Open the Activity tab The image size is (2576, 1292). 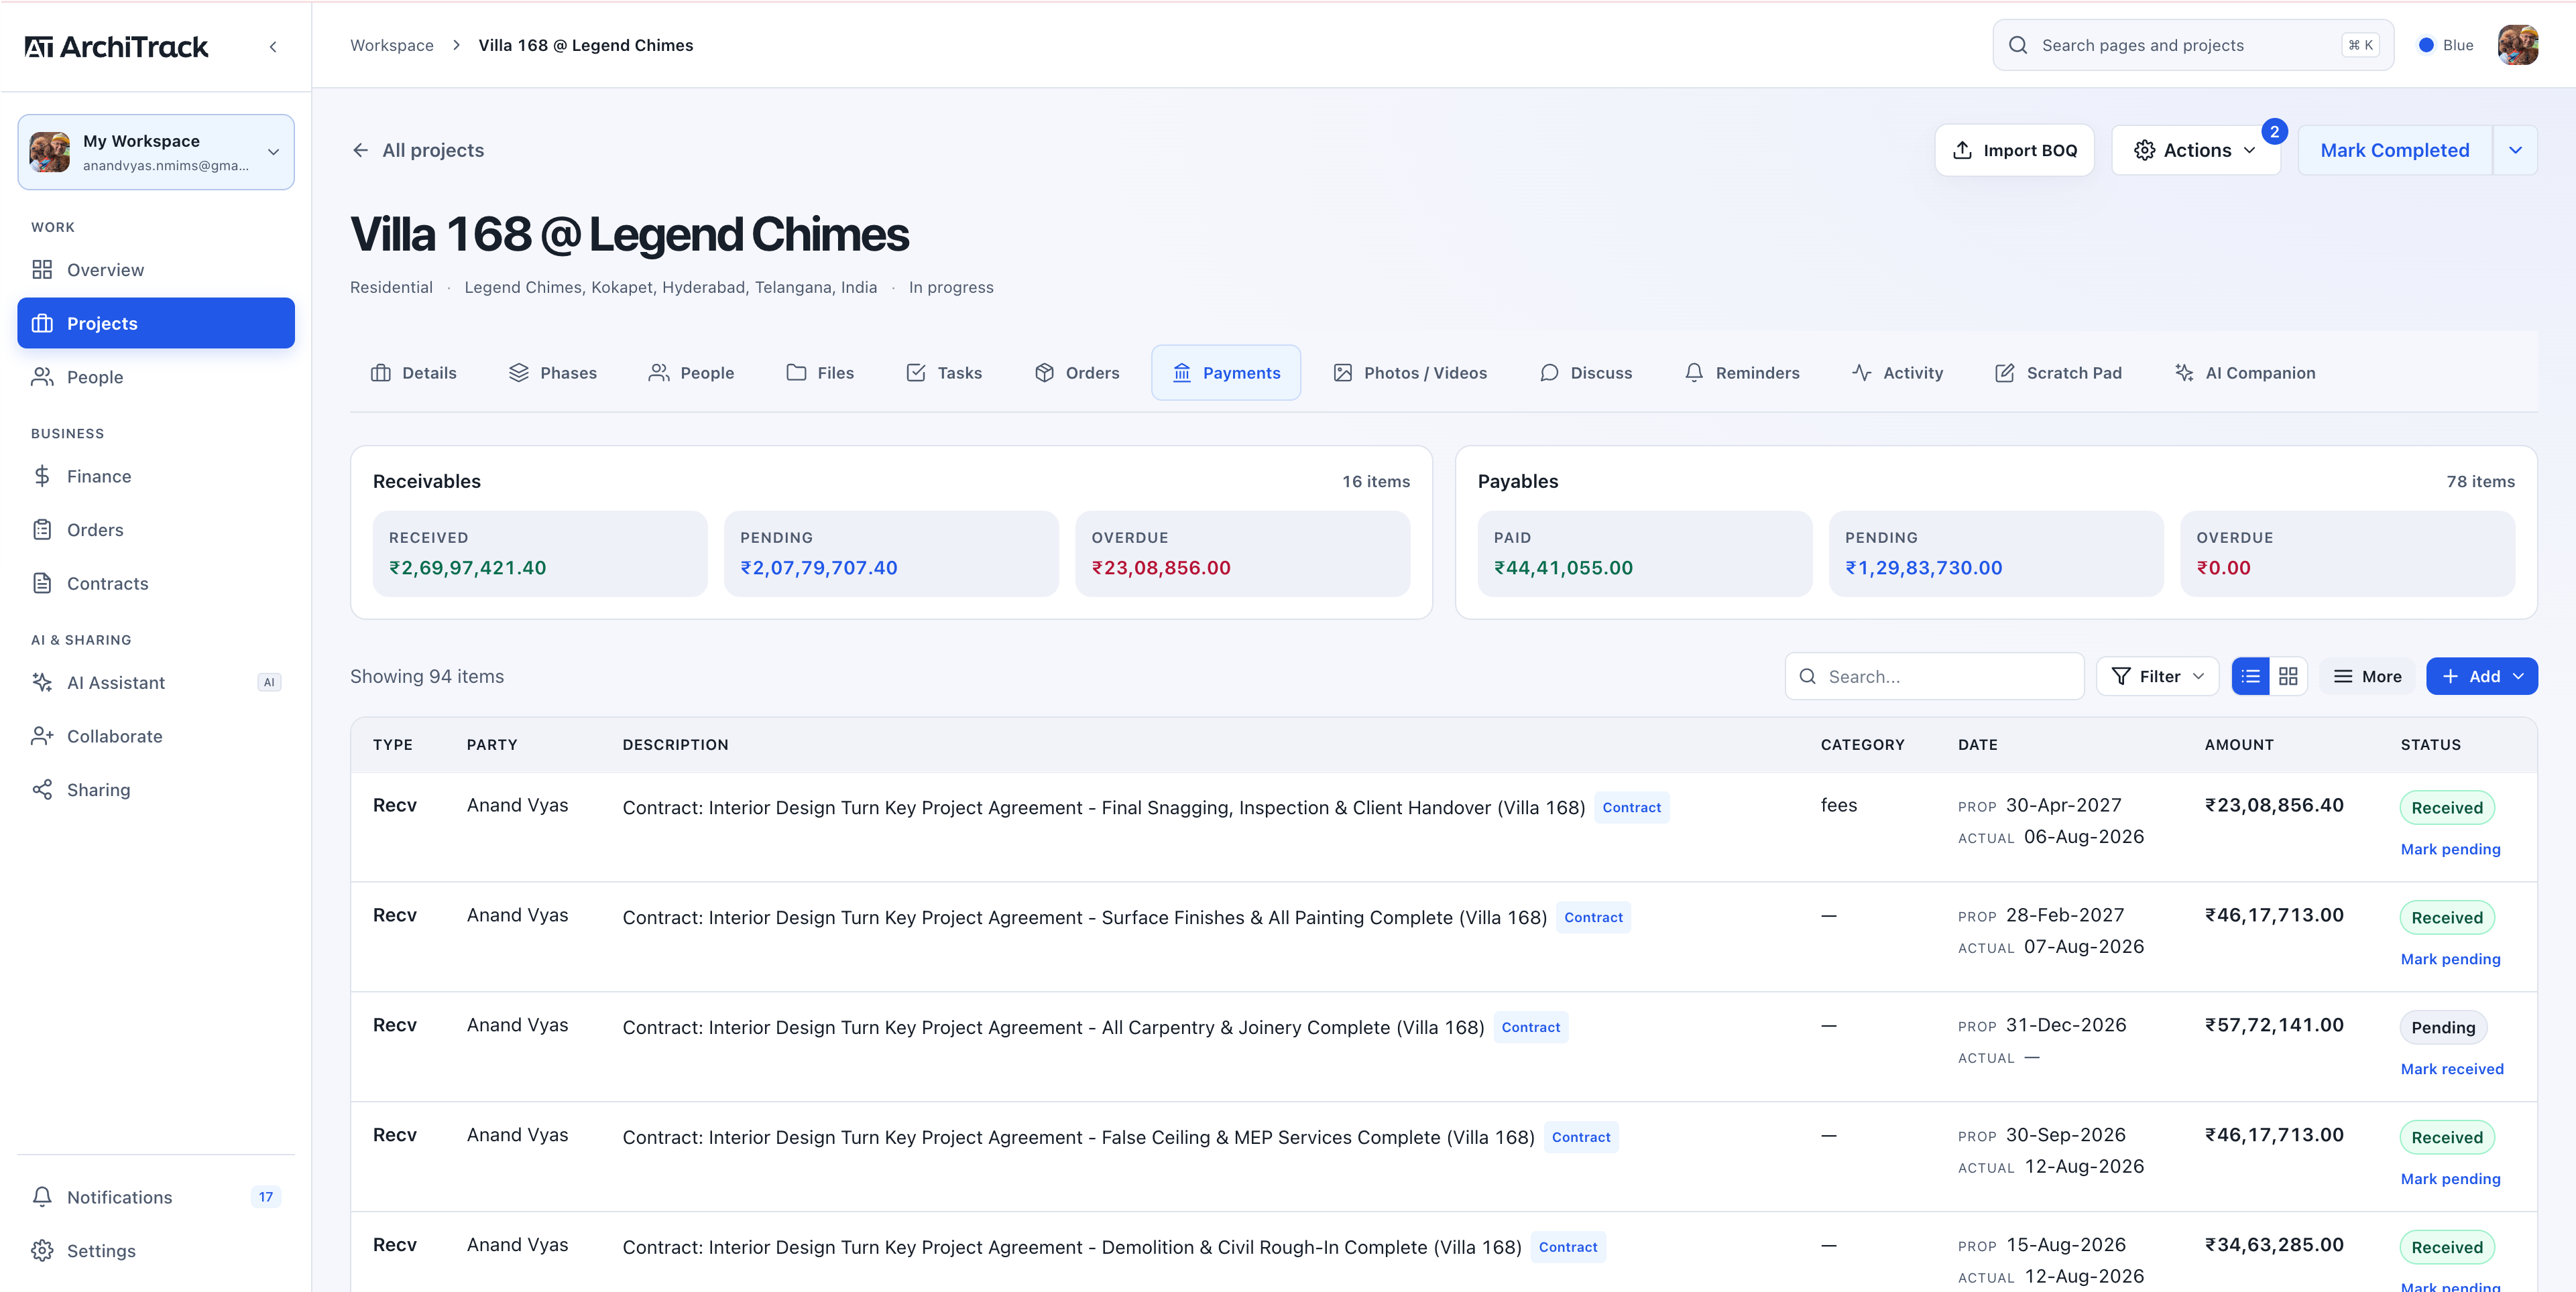coord(1898,373)
